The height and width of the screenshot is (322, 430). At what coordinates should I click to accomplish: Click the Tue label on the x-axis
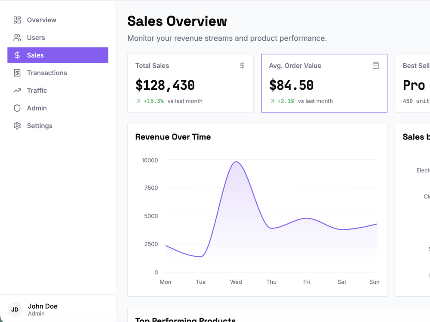pos(201,282)
